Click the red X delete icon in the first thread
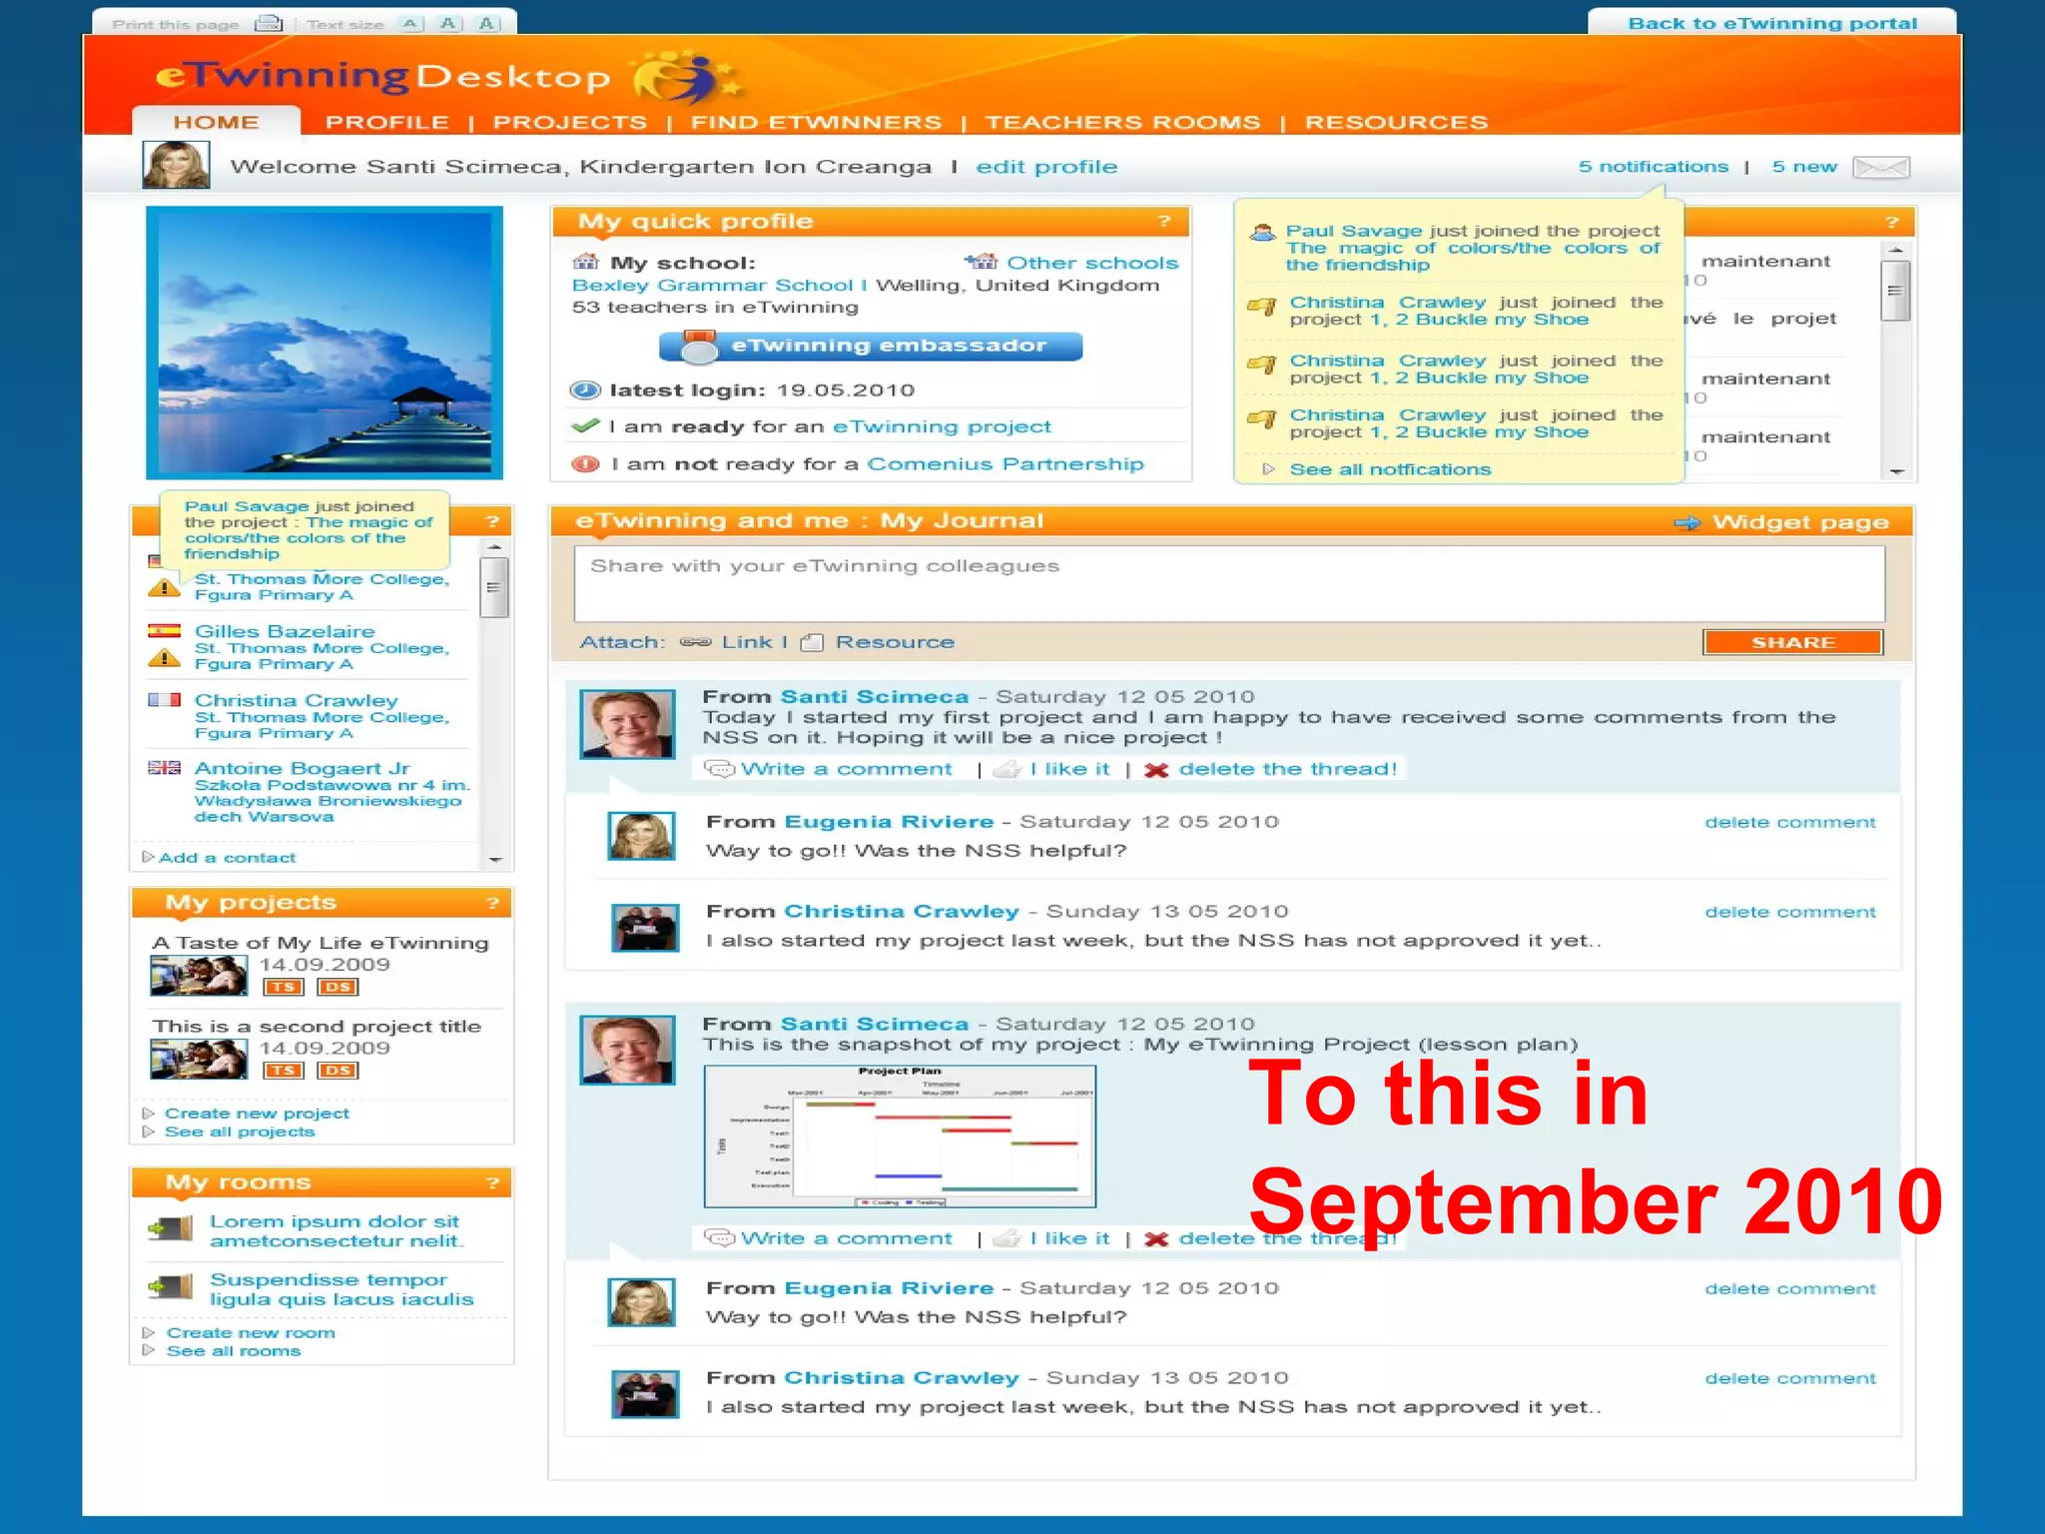 click(1156, 770)
